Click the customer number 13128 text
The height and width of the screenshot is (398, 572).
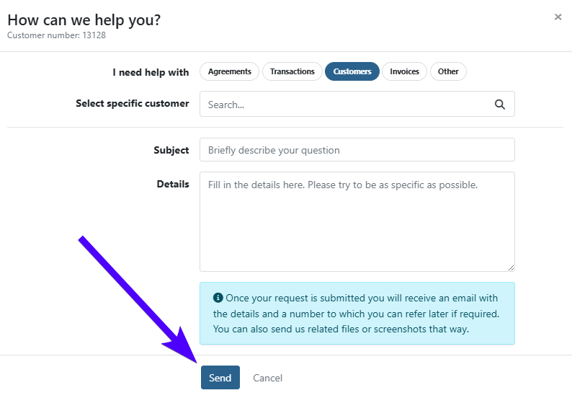(56, 35)
